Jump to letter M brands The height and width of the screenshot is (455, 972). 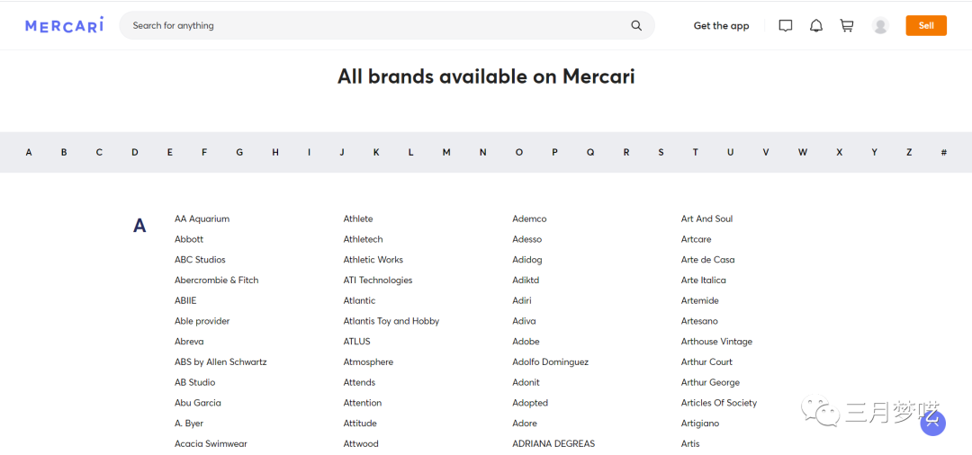pos(446,153)
